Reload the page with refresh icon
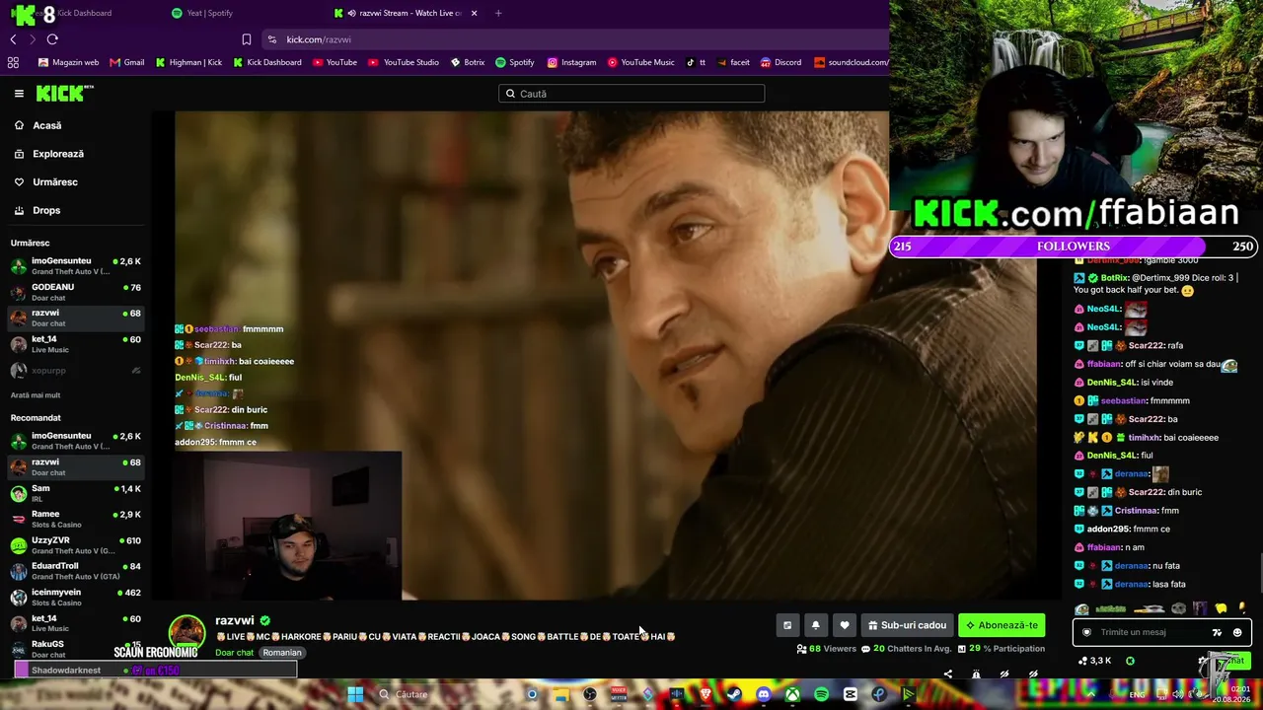1263x710 pixels. pos(52,39)
